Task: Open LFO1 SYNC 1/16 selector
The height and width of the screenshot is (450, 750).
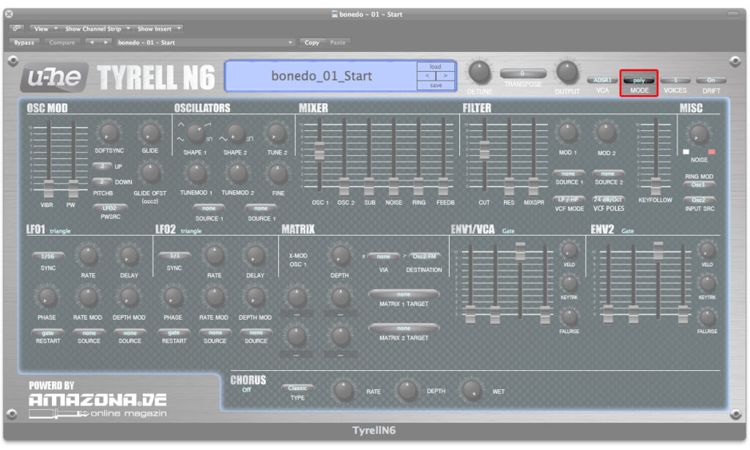Action: point(48,256)
